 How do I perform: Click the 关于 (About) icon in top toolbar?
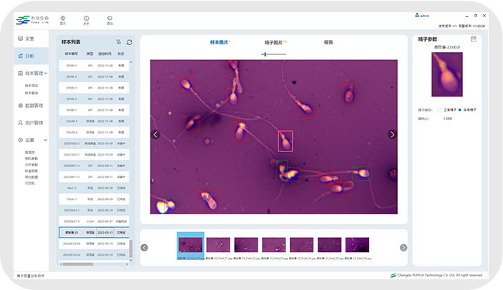[86, 18]
